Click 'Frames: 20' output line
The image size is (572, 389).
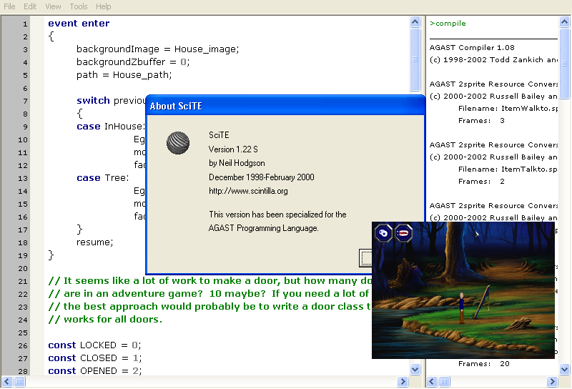484,364
